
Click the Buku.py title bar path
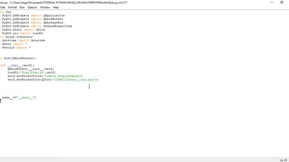click(x=64, y=3)
